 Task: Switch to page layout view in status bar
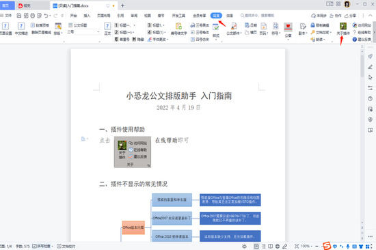256,246
